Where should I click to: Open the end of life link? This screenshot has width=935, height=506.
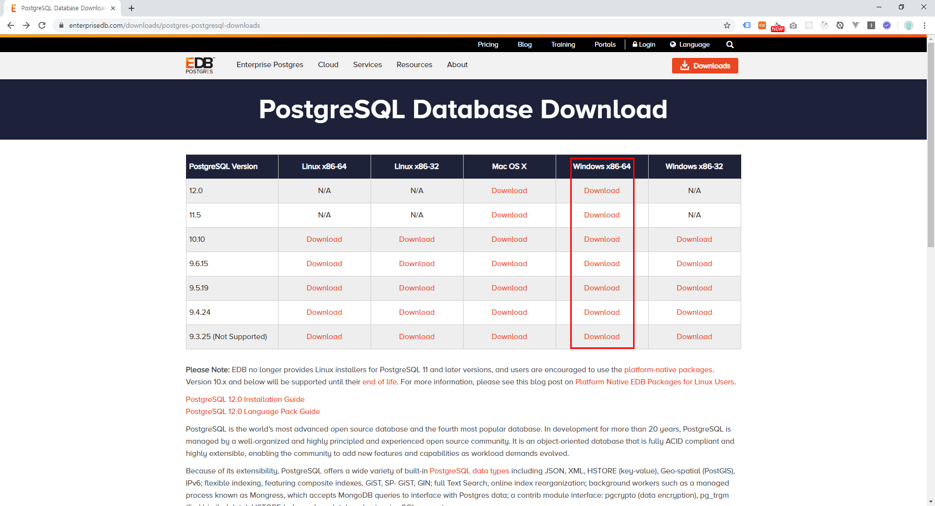(380, 382)
